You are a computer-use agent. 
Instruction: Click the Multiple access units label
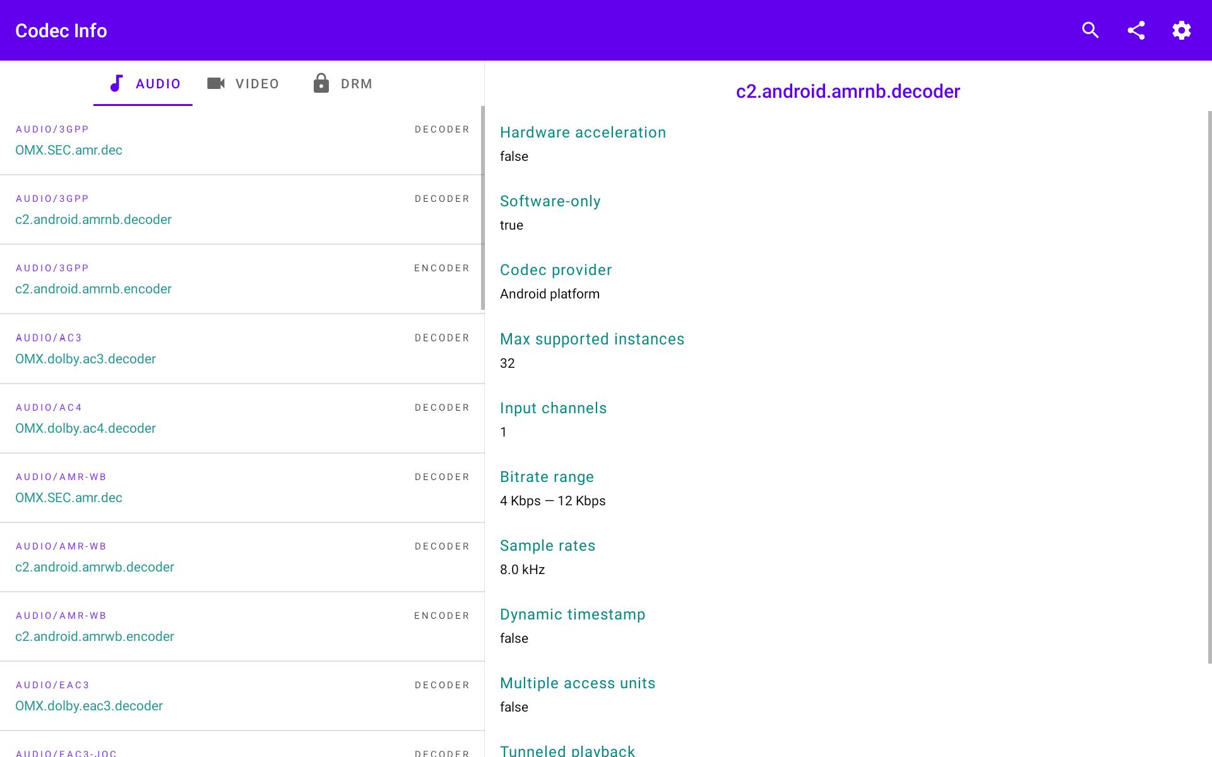point(578,683)
